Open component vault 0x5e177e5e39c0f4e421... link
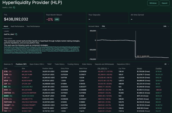172x113 pixels. (60, 51)
